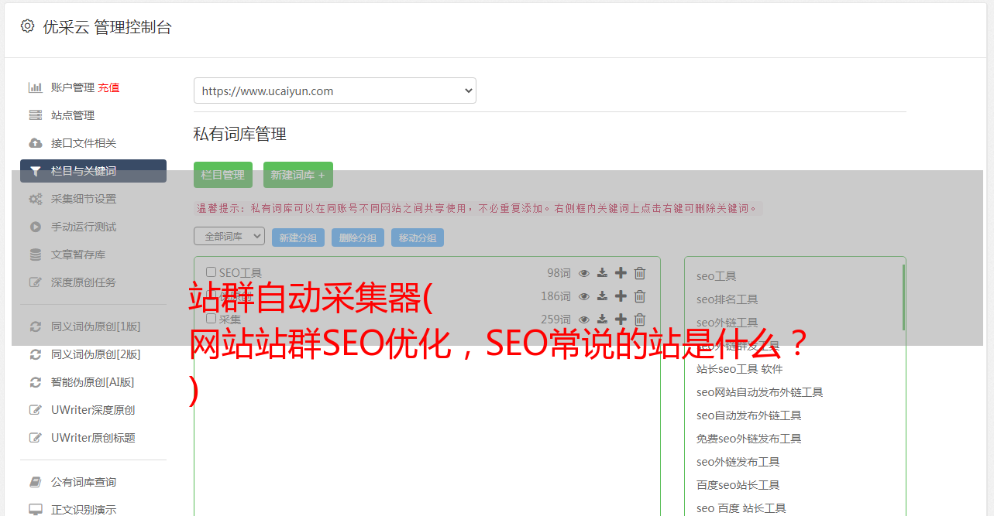The width and height of the screenshot is (994, 516).
Task: Add words to the 采集 library
Action: (x=621, y=320)
